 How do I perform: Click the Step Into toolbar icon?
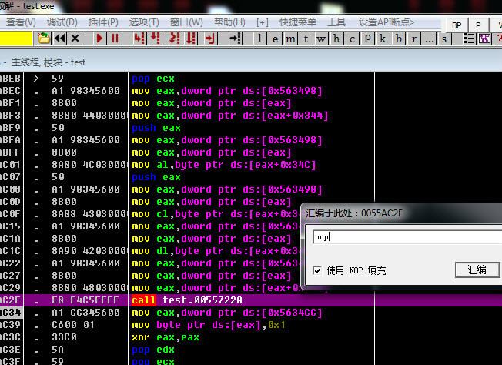[140, 39]
